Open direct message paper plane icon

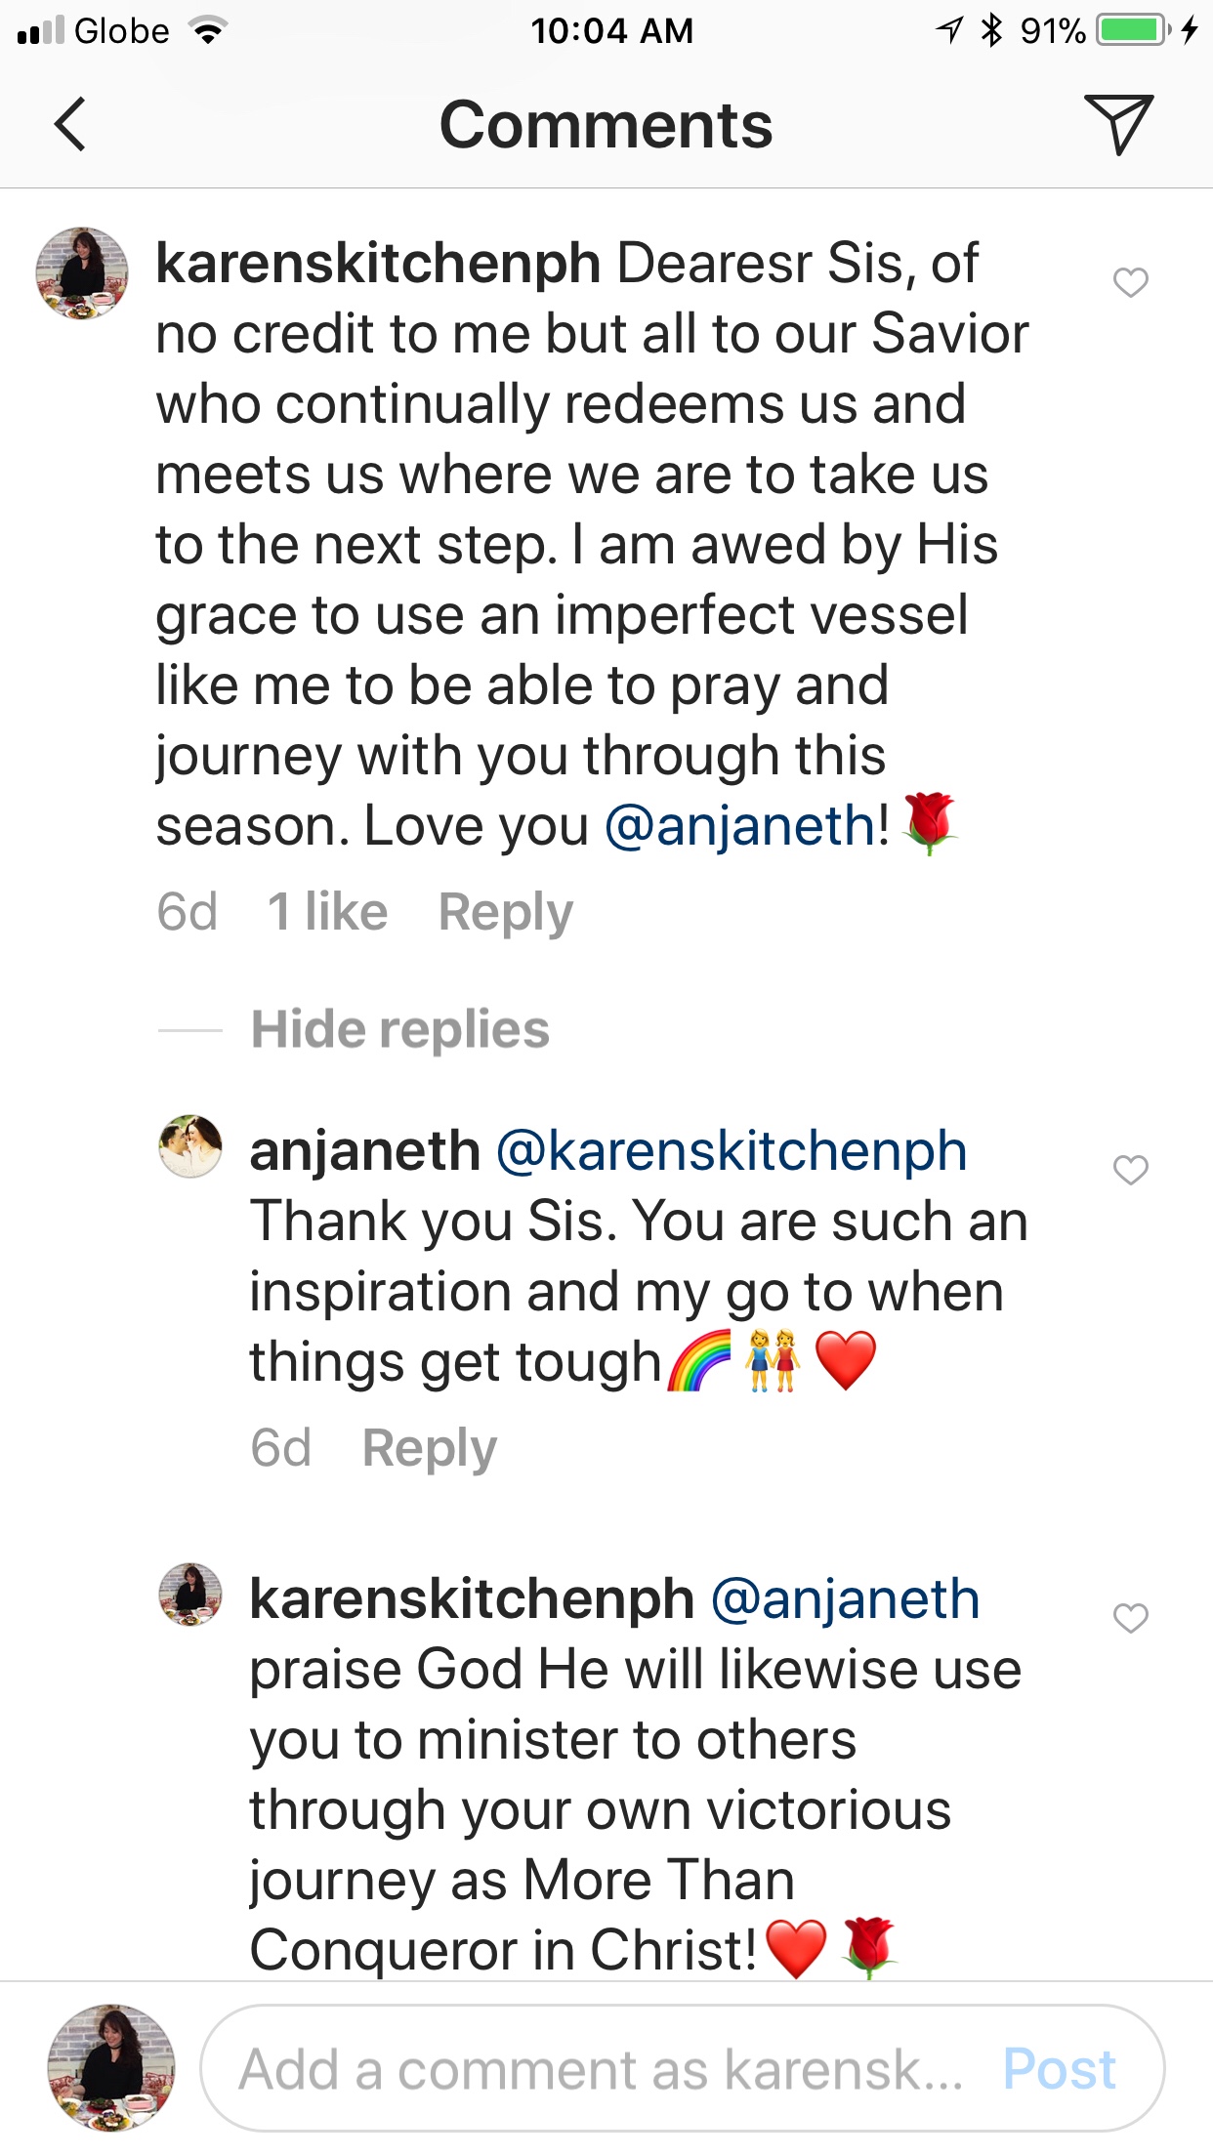(1118, 124)
